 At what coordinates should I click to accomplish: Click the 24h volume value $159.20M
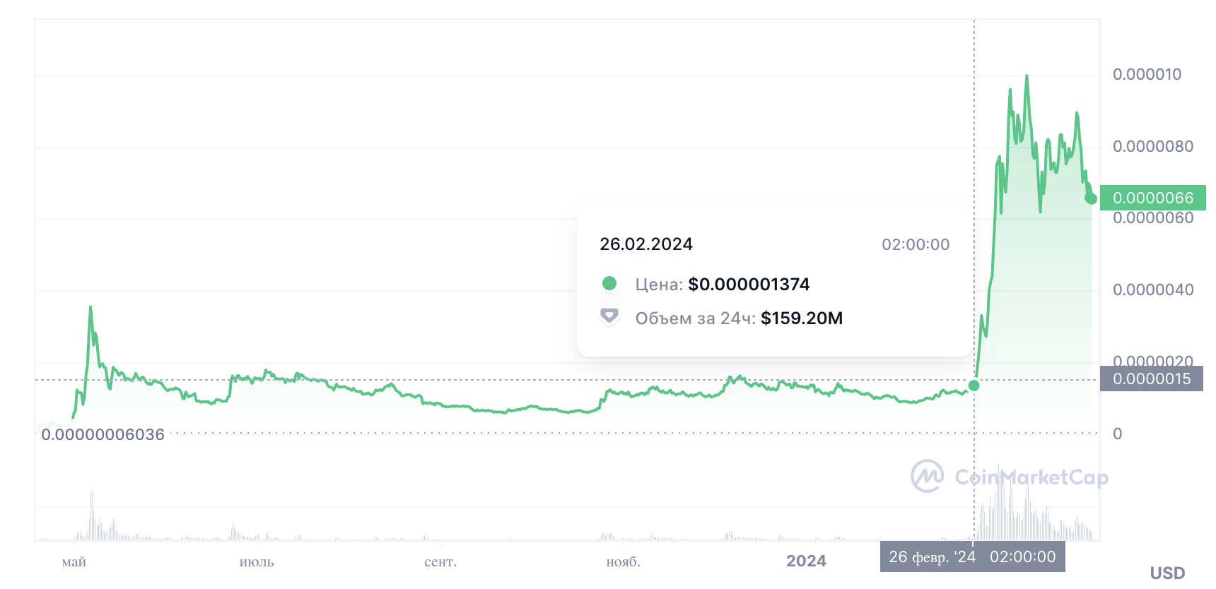[802, 319]
